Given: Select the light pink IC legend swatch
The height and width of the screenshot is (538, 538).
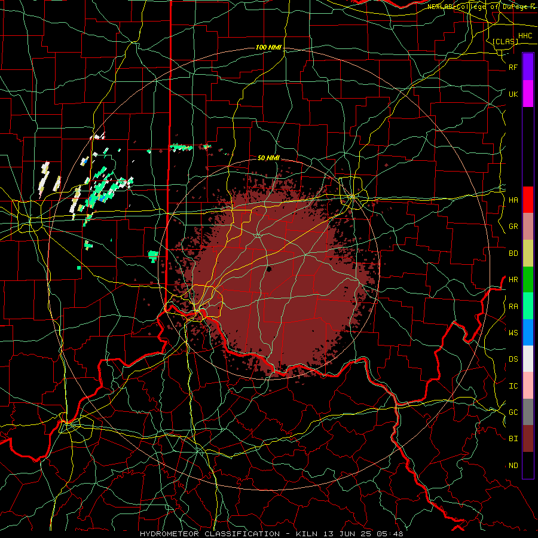Looking at the screenshot, I should [x=528, y=386].
